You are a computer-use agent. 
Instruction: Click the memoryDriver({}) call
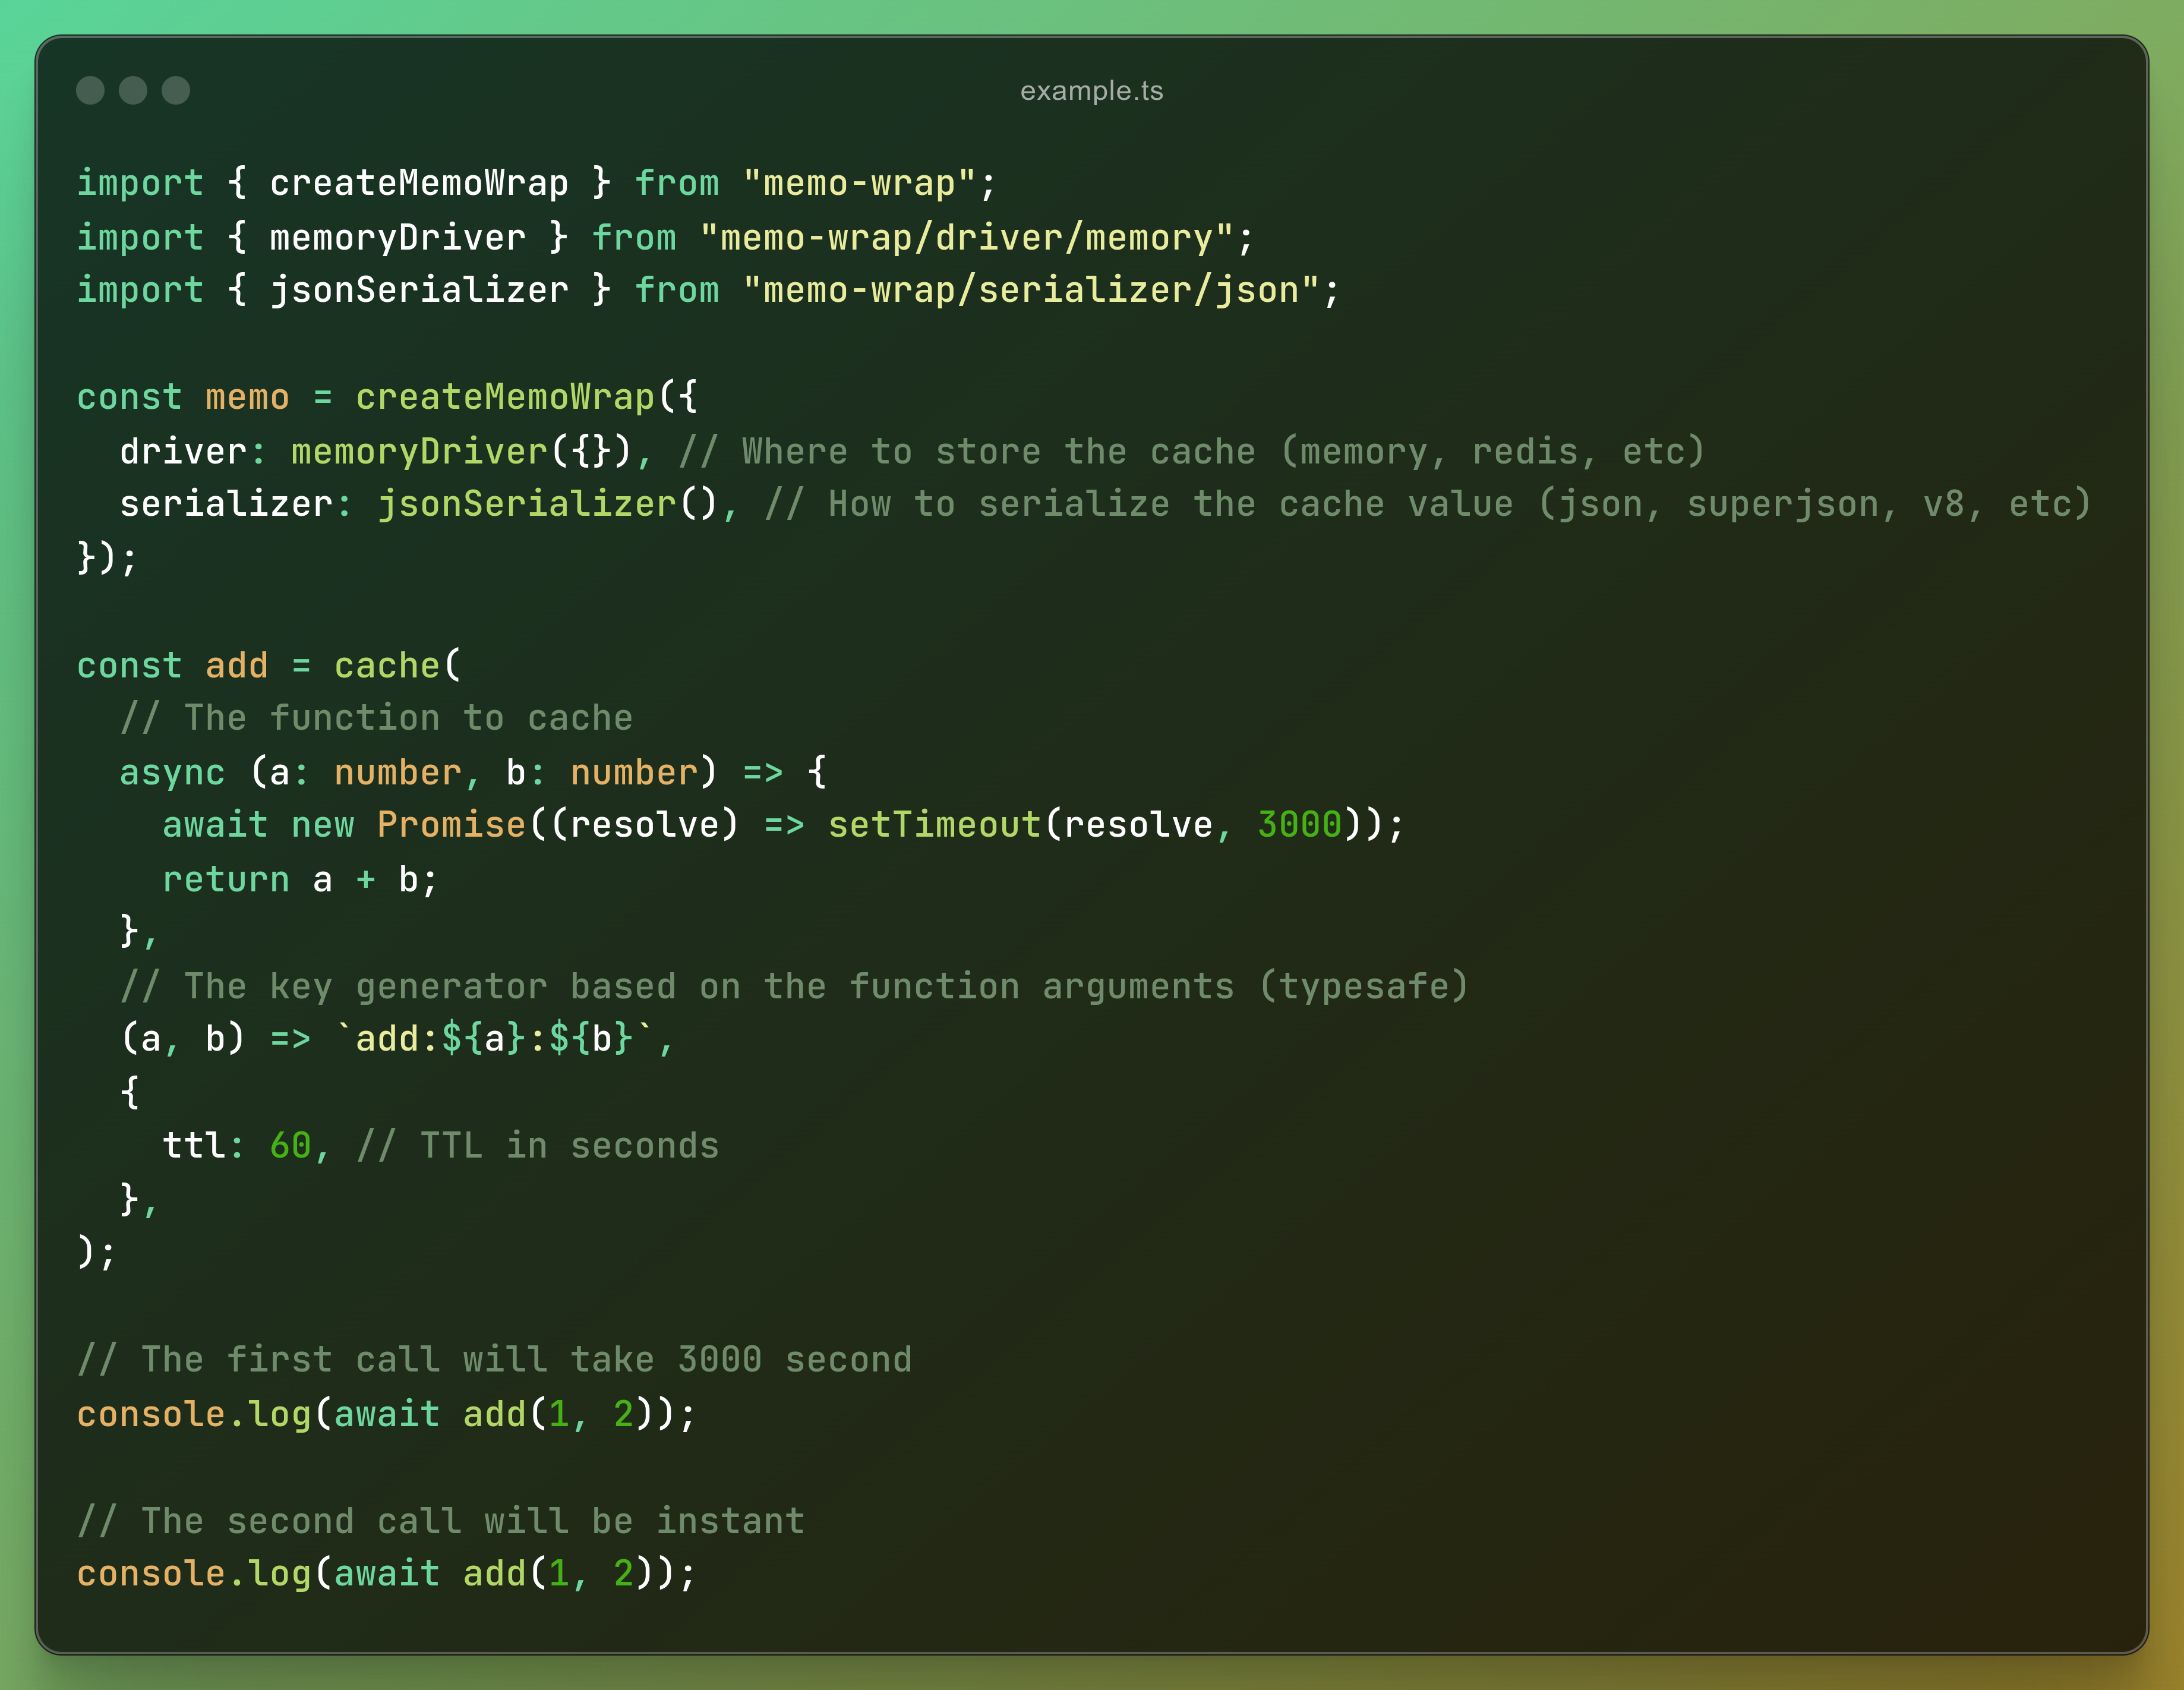click(x=461, y=451)
